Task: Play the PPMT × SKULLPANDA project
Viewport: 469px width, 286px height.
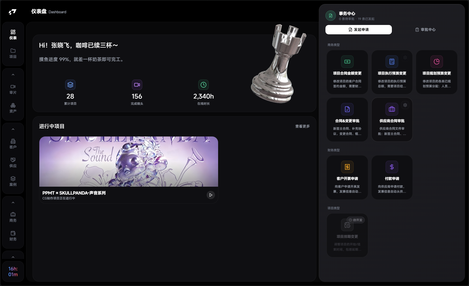Action: pyautogui.click(x=211, y=195)
